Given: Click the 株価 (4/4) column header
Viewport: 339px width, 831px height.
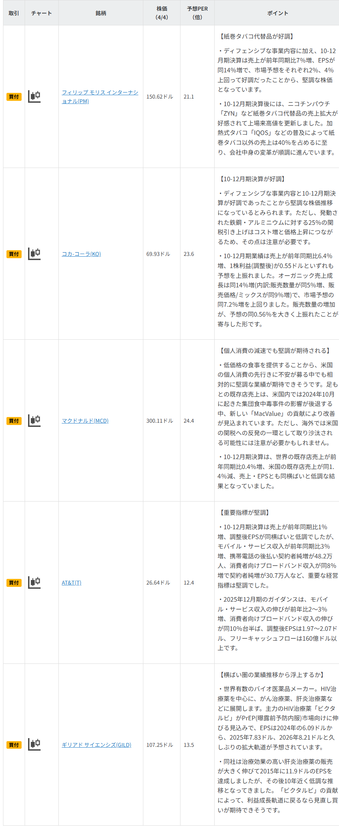Looking at the screenshot, I should click(162, 13).
